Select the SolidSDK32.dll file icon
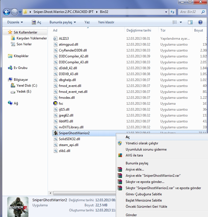The width and height of the screenshot is (208, 217). point(56,139)
